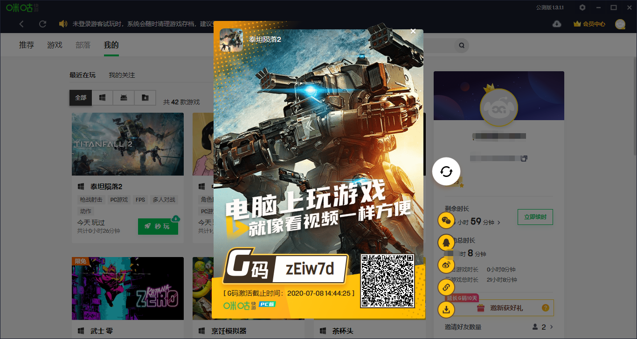This screenshot has width=637, height=339.
Task: Select the G码 code zEiw7d
Action: 310,269
